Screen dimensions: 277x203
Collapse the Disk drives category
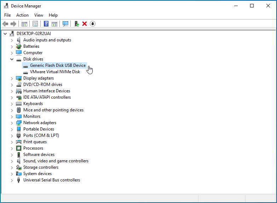click(12, 59)
